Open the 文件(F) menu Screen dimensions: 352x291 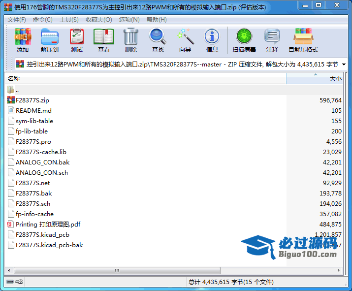(x=17, y=20)
